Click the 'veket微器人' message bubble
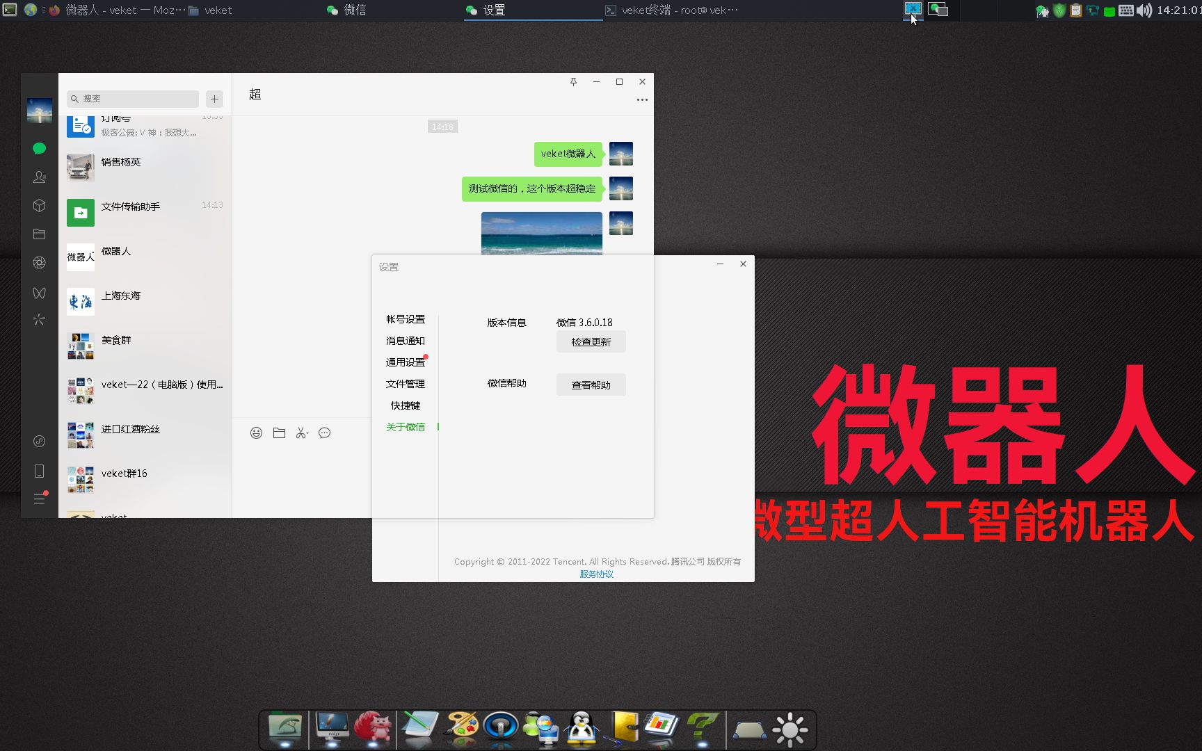 click(x=568, y=154)
